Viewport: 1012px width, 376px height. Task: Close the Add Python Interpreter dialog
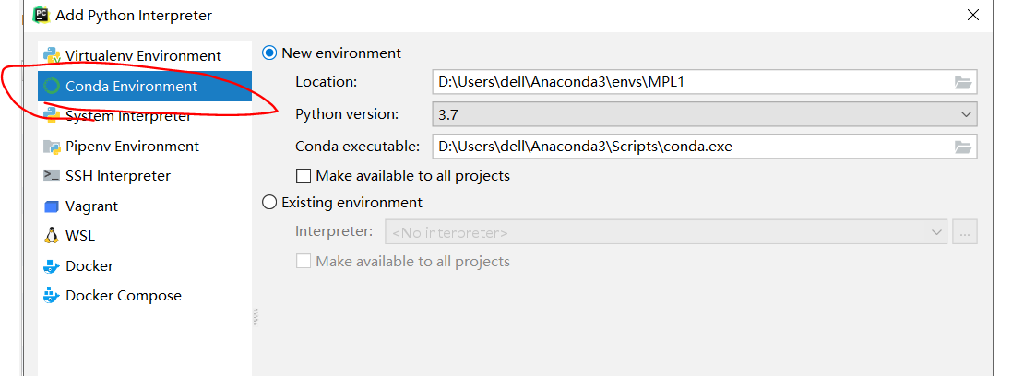(x=972, y=15)
